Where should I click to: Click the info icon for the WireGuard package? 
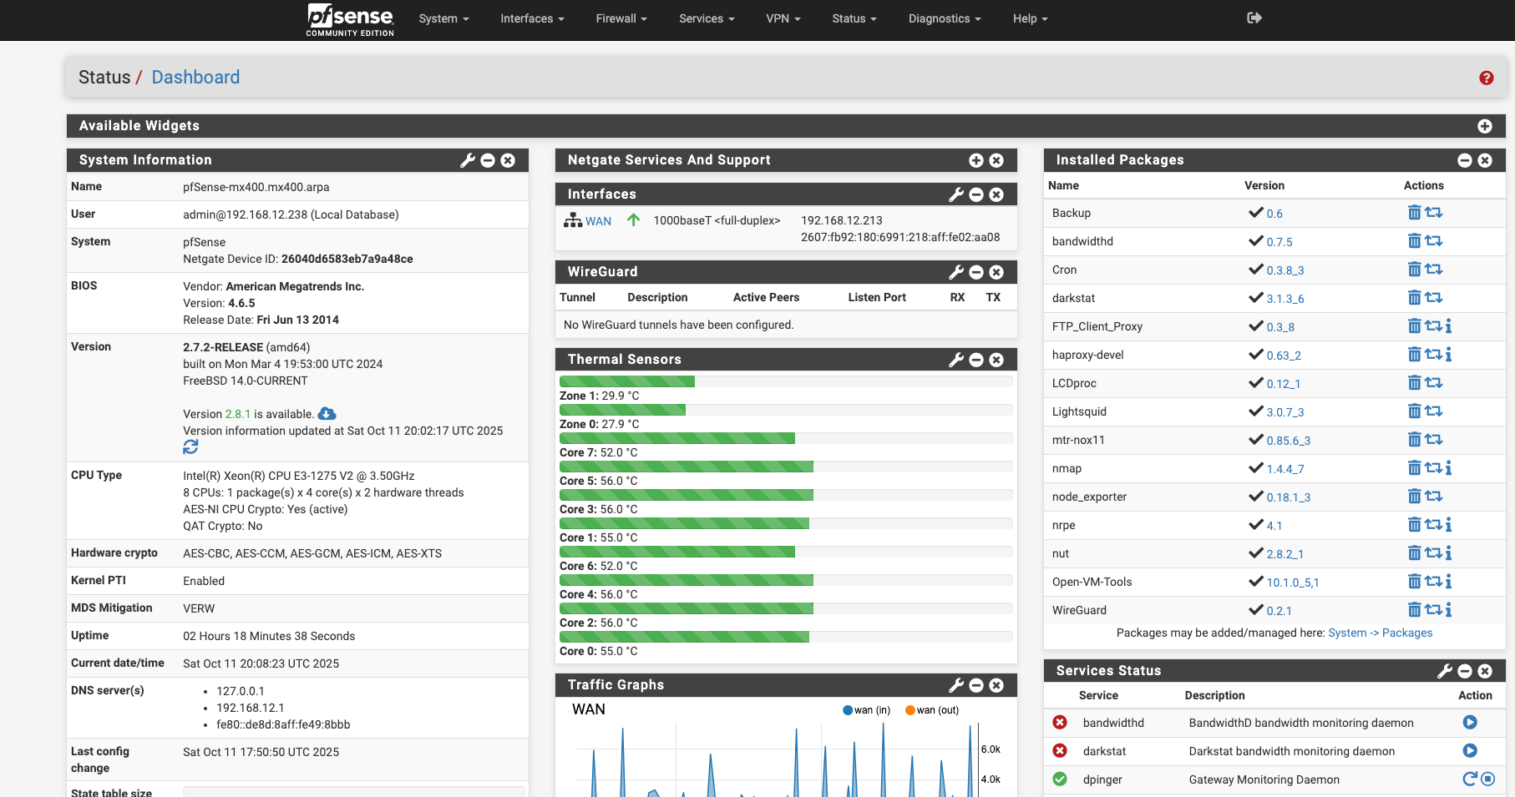tap(1449, 610)
